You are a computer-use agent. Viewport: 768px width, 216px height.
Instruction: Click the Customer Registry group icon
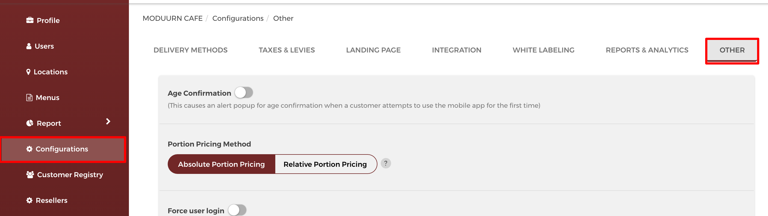point(30,174)
